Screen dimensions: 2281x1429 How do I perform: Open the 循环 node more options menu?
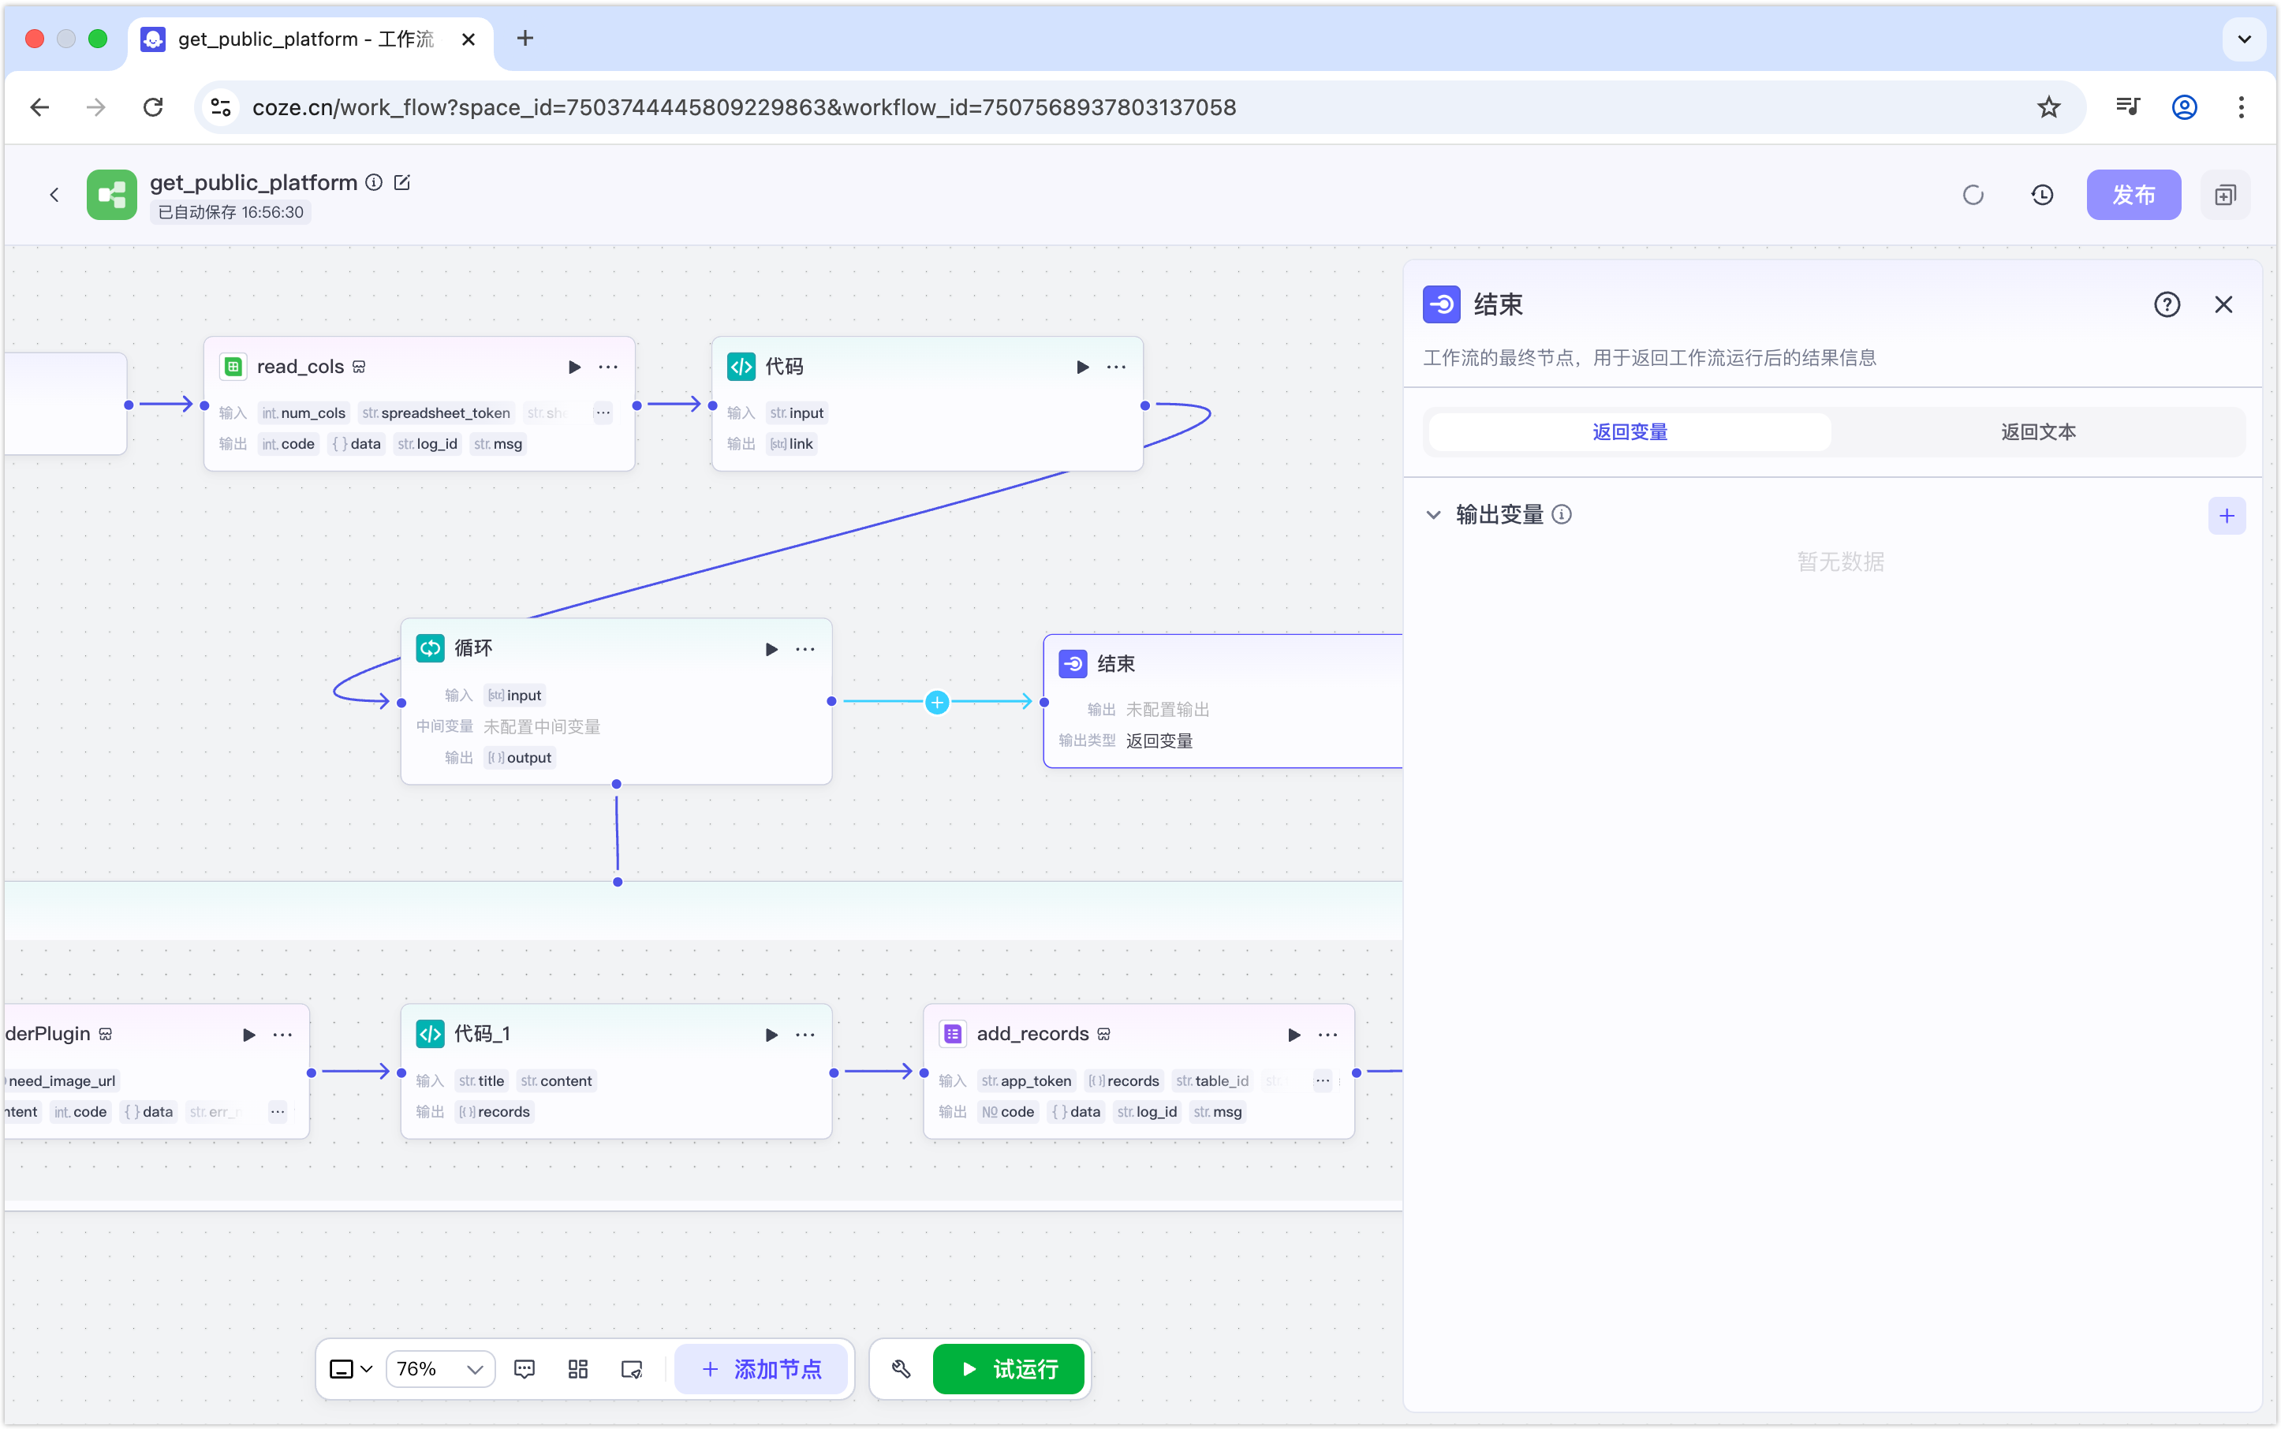click(x=805, y=649)
